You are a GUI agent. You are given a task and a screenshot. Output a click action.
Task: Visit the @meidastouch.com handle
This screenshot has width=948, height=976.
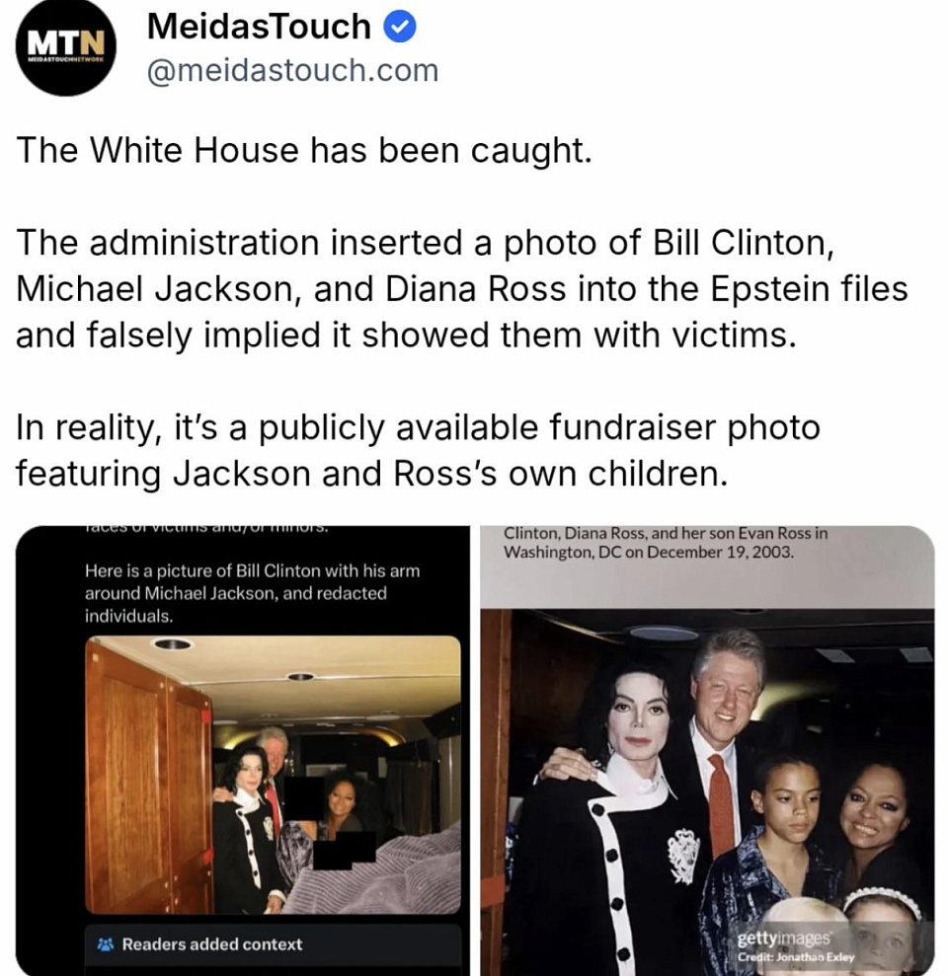tap(292, 70)
